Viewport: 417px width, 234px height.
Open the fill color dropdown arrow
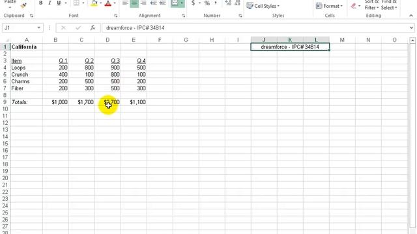(101, 3)
